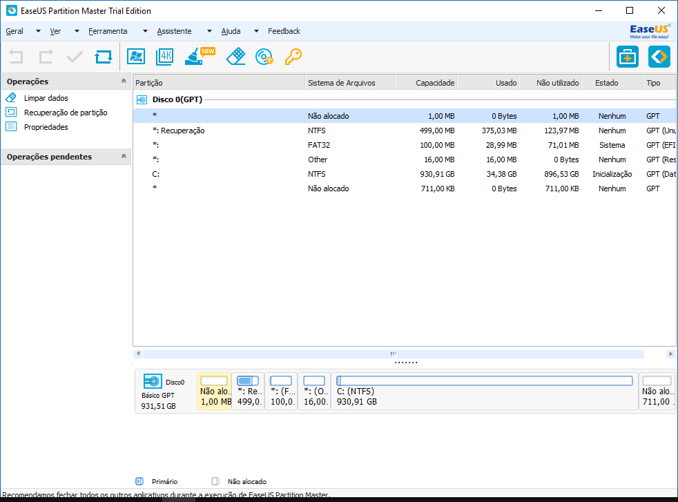Open the Feedback menu item
The width and height of the screenshot is (678, 502).
[x=284, y=31]
